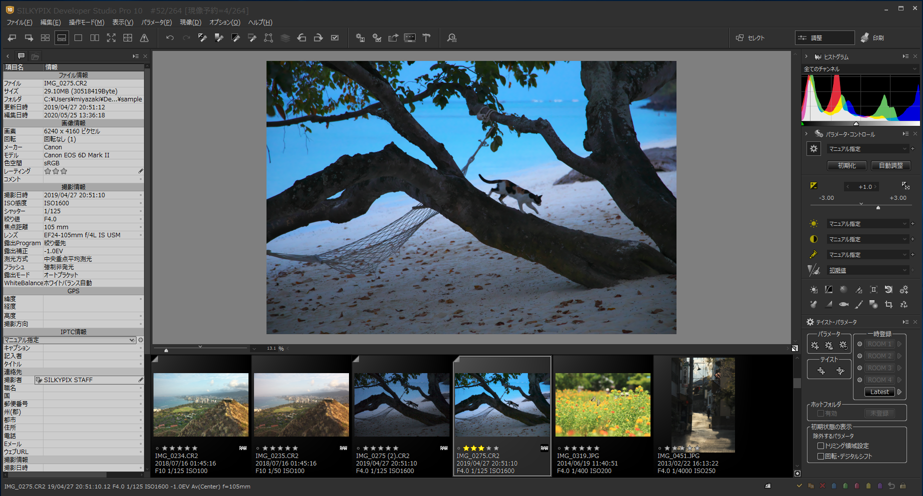
Task: Open development export arrow icon
Action: pyautogui.click(x=393, y=38)
